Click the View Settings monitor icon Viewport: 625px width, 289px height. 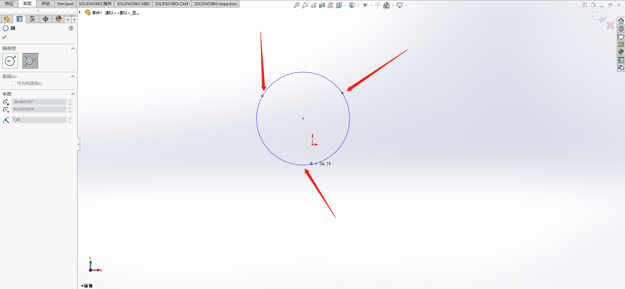[x=400, y=5]
